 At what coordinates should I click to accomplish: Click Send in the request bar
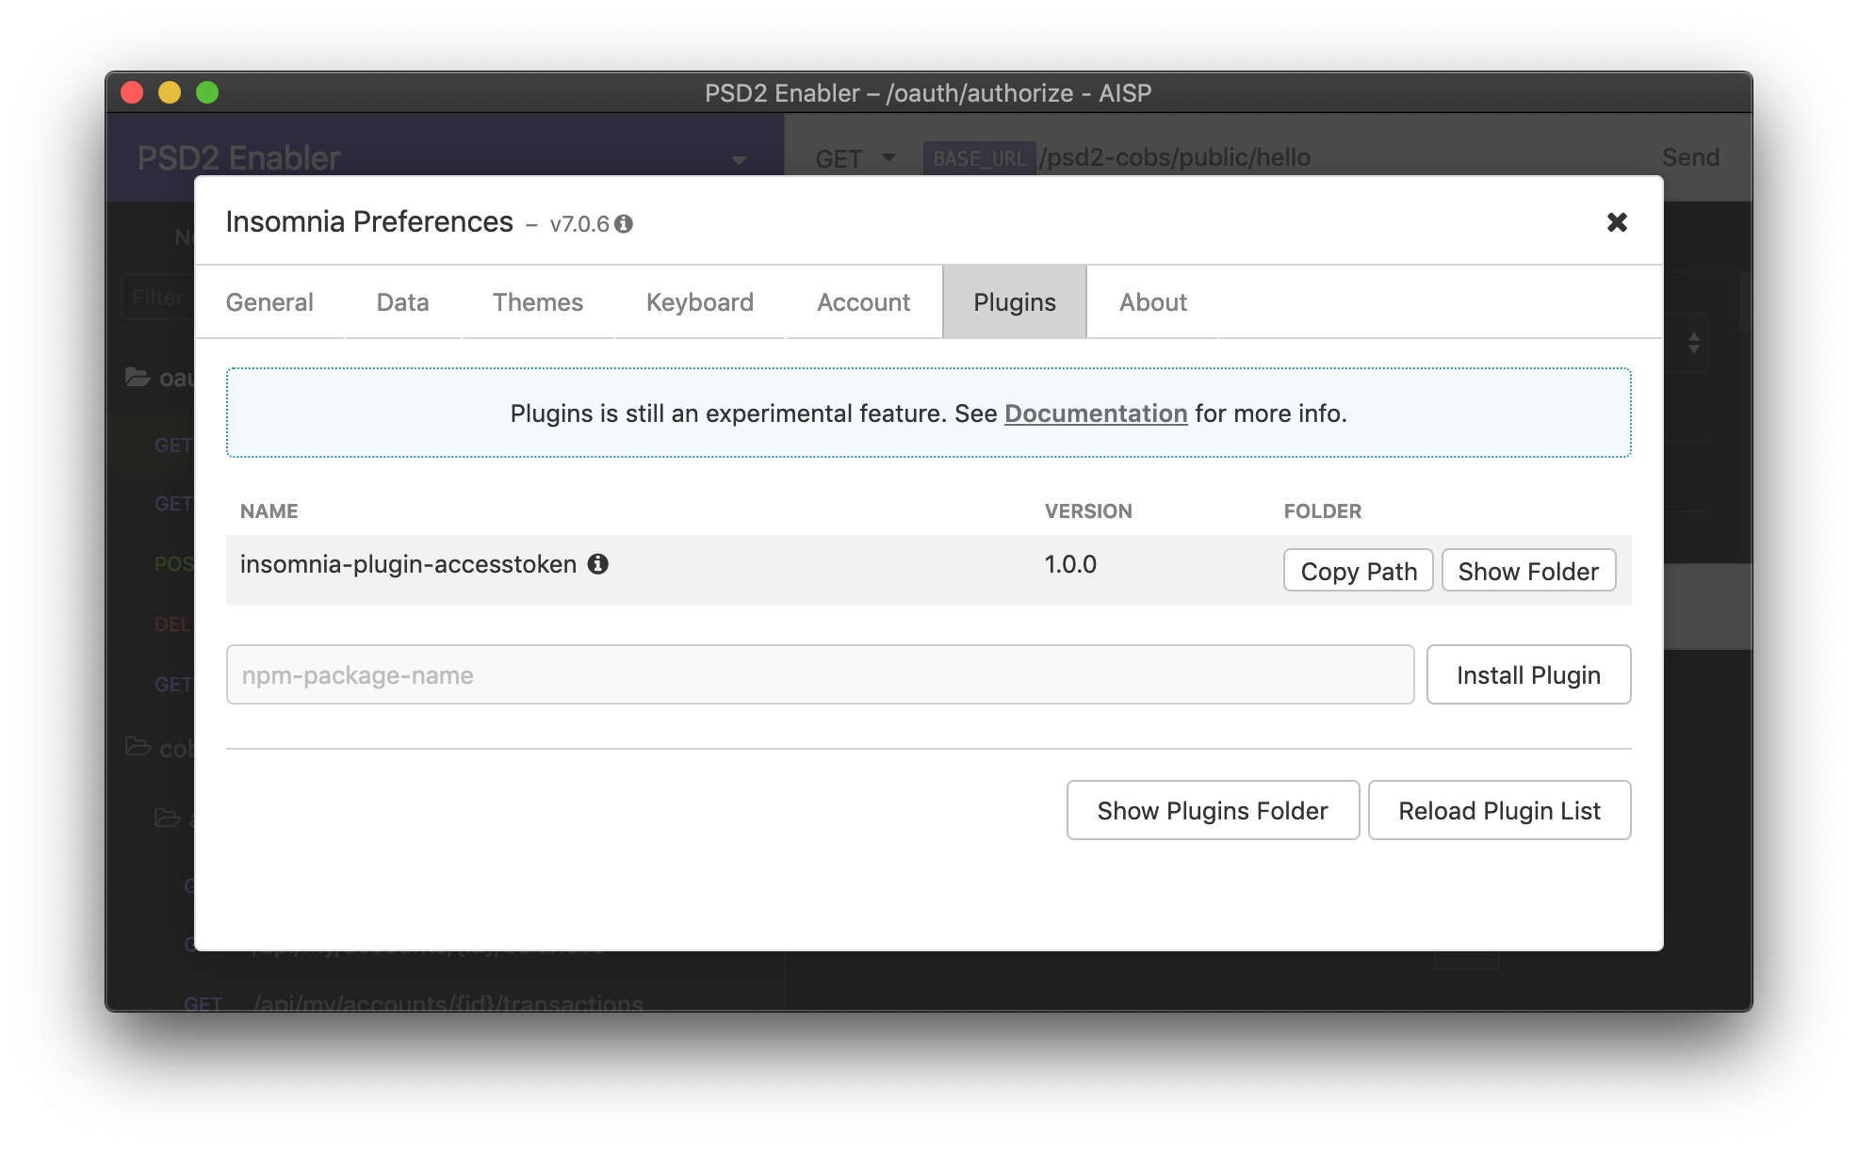[x=1690, y=157]
